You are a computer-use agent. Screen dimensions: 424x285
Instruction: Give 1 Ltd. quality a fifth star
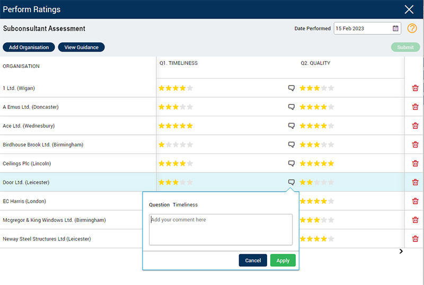coord(331,88)
